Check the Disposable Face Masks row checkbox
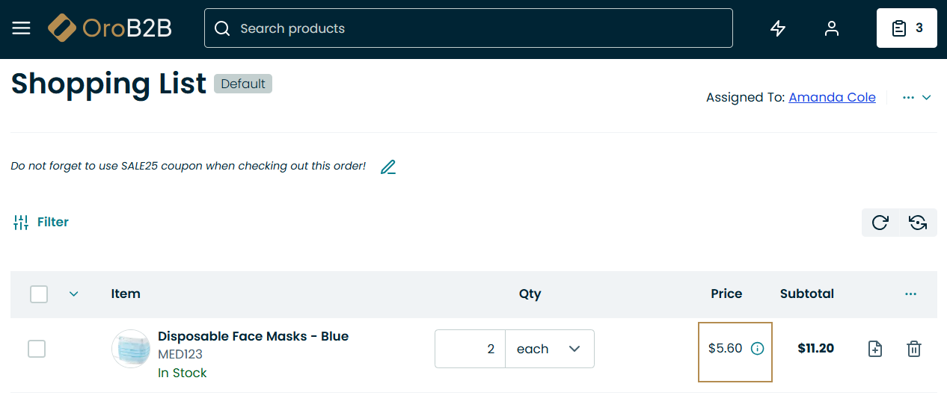The image size is (947, 419). (x=37, y=349)
